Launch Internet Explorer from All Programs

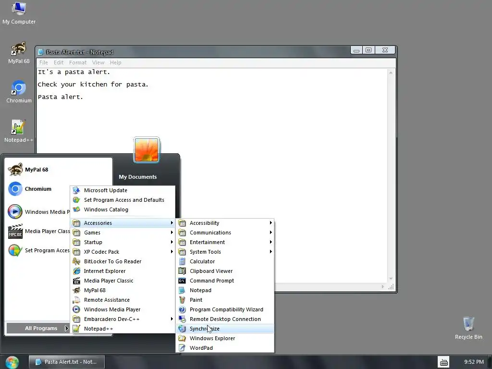coord(123,271)
